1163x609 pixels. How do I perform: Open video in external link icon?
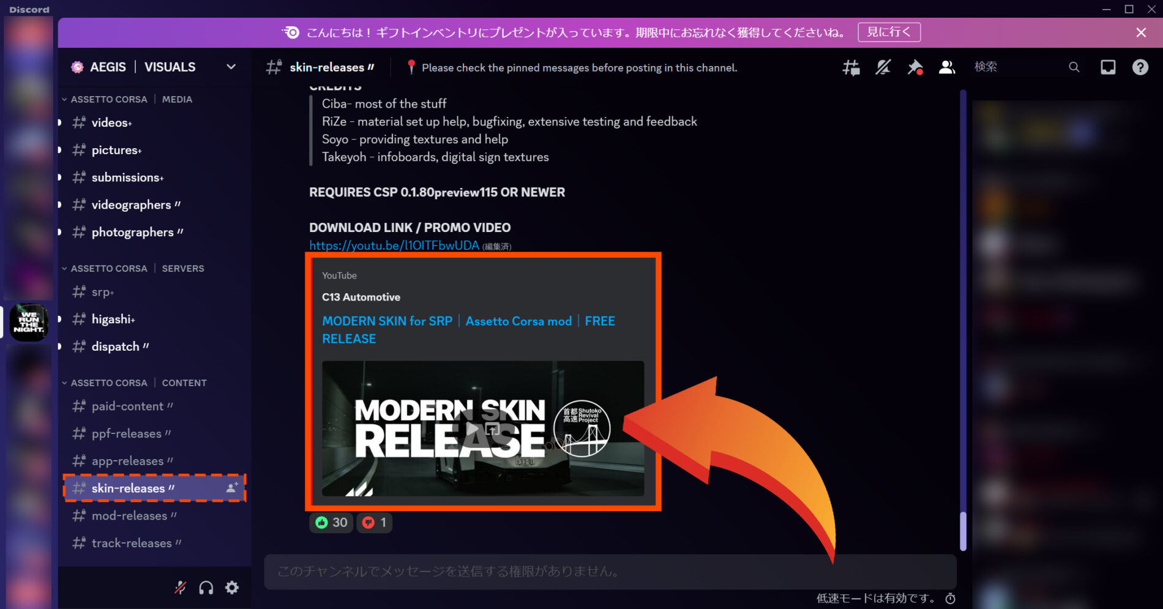493,429
